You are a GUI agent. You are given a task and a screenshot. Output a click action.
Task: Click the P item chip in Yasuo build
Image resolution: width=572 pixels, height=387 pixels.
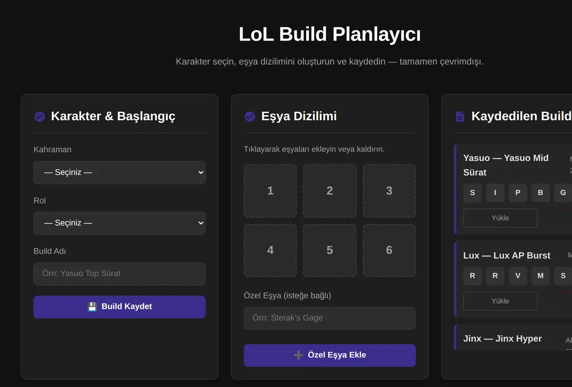coord(518,193)
